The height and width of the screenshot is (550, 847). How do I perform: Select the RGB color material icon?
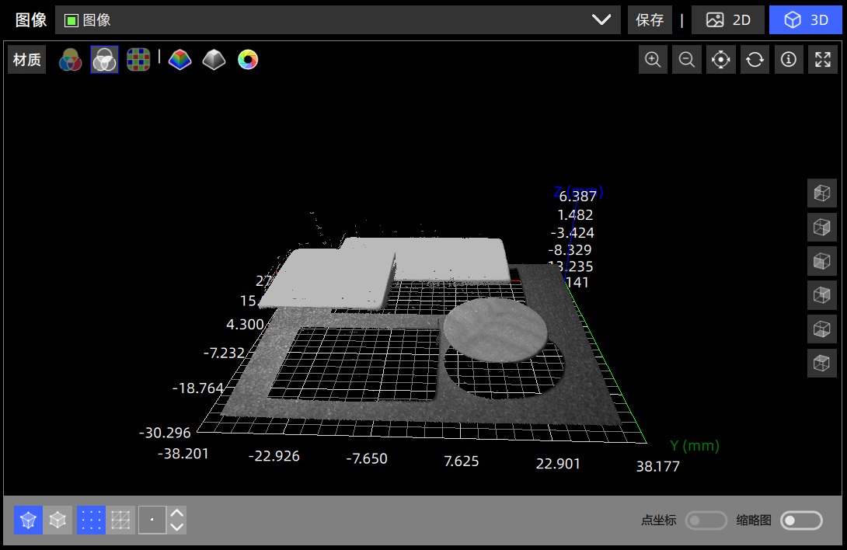tap(70, 60)
